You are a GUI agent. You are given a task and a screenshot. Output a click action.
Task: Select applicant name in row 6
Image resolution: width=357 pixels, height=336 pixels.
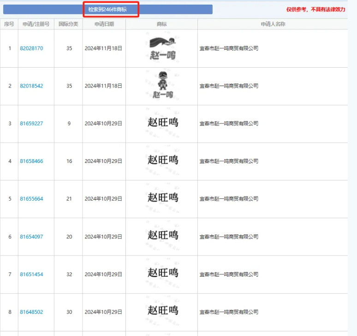[x=229, y=237]
